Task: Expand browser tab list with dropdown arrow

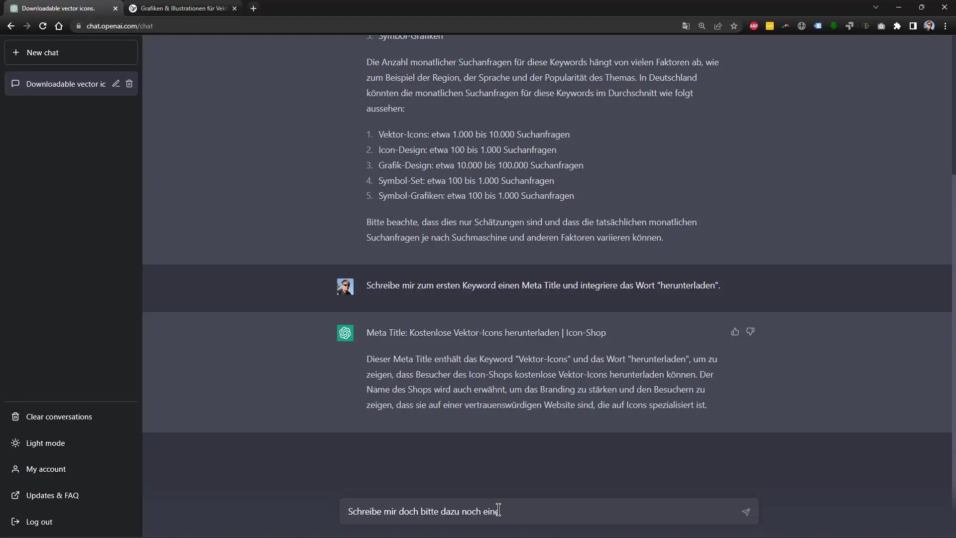Action: 876,7
